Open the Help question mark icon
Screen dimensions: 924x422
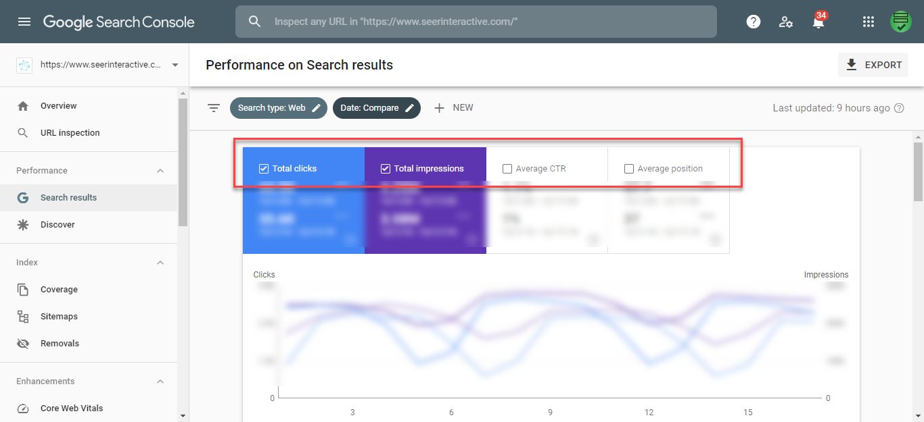coord(753,22)
